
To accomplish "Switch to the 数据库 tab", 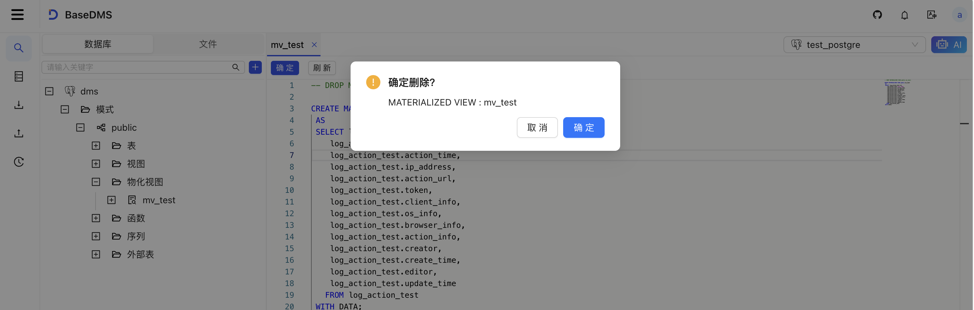I will tap(98, 44).
